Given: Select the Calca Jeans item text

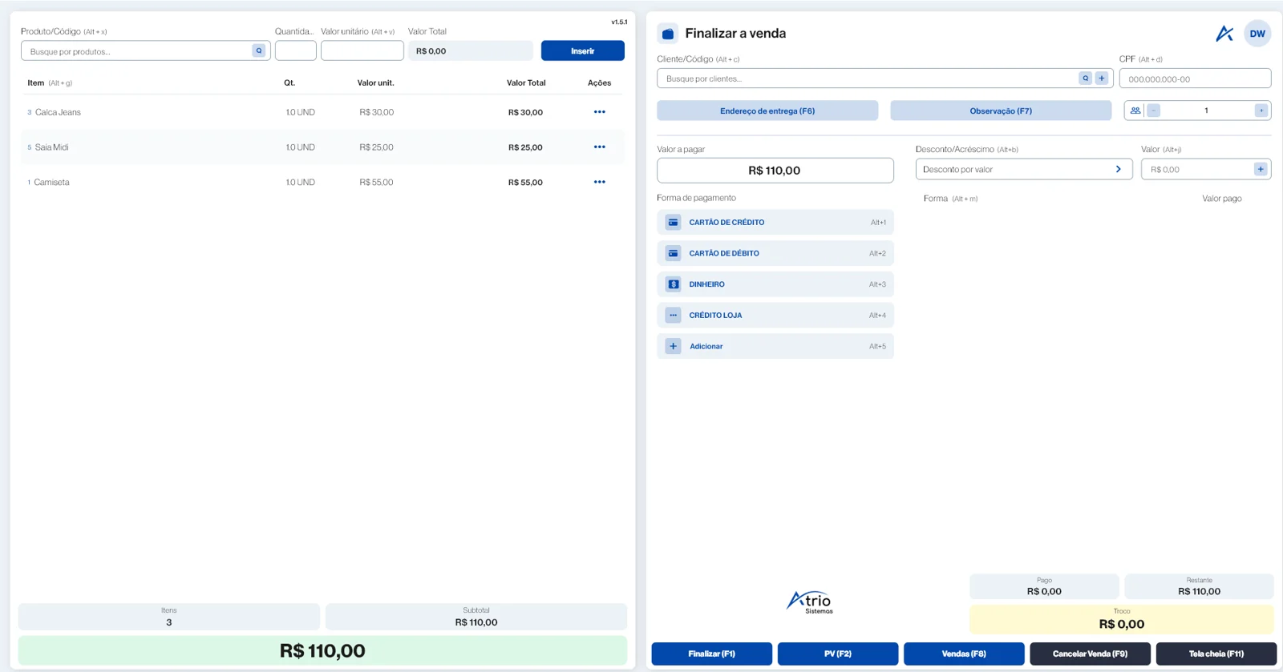Looking at the screenshot, I should tap(58, 112).
